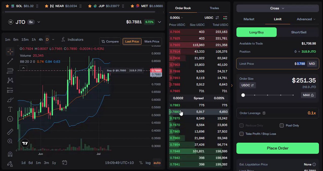
Task: Open the Order Book tab
Action: [183, 8]
